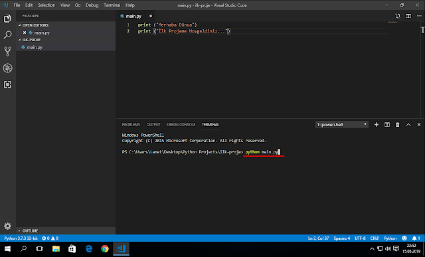
Task: Click Visual Studio Code taskbar icon
Action: point(121,248)
